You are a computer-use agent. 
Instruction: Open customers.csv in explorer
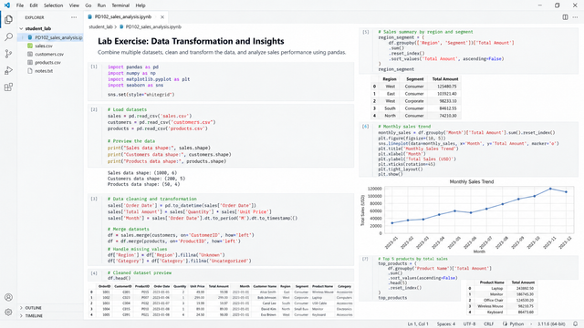coord(49,55)
